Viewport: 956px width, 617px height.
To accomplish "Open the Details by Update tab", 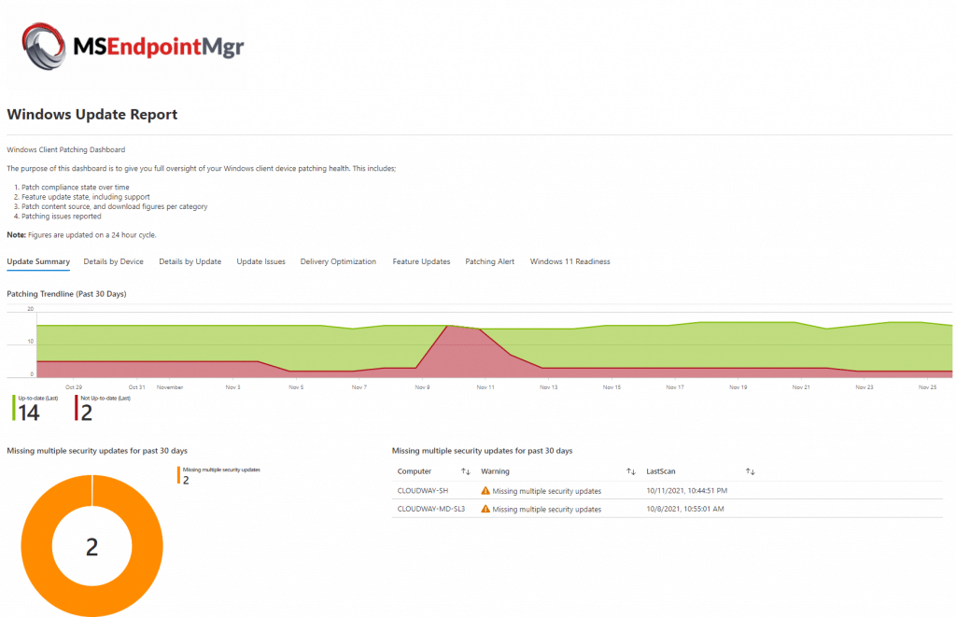I will [190, 261].
